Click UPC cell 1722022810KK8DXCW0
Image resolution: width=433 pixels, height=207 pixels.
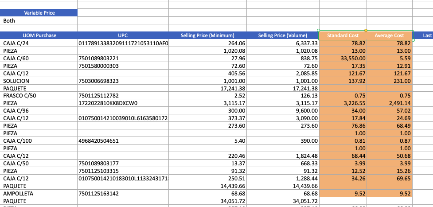pos(123,103)
